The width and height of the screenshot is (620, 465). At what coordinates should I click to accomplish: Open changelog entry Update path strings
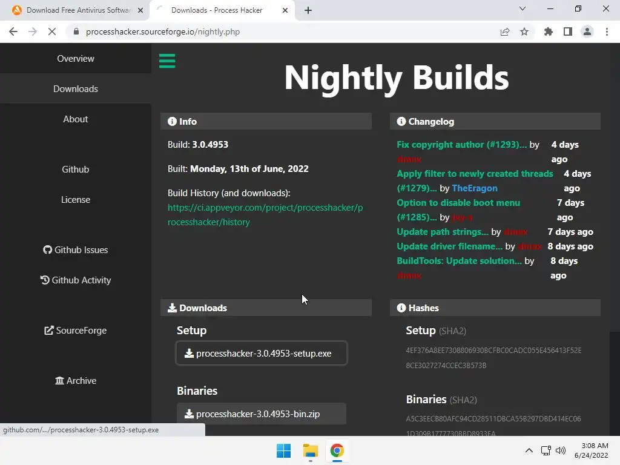tap(443, 232)
